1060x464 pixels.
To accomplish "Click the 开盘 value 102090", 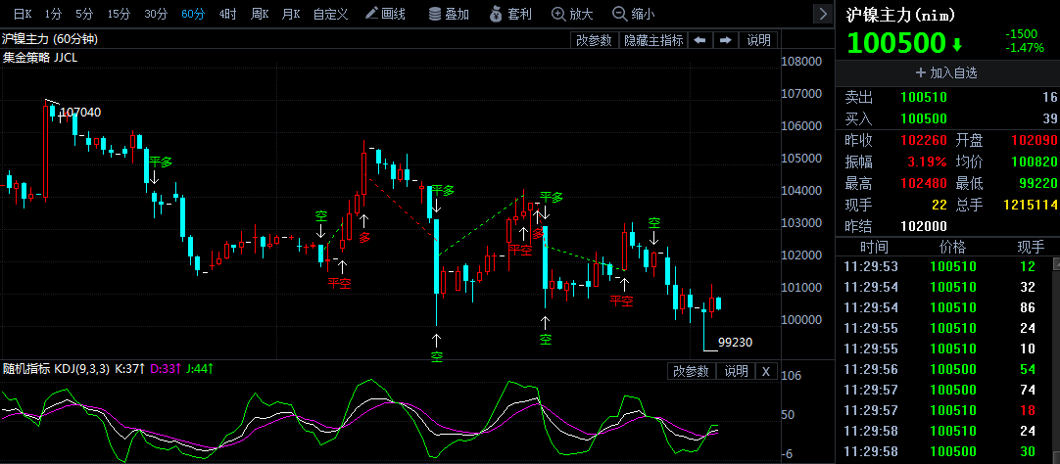I will [x=1034, y=141].
